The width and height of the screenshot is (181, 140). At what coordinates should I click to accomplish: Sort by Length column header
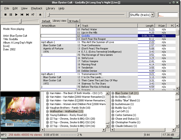click(x=146, y=26)
